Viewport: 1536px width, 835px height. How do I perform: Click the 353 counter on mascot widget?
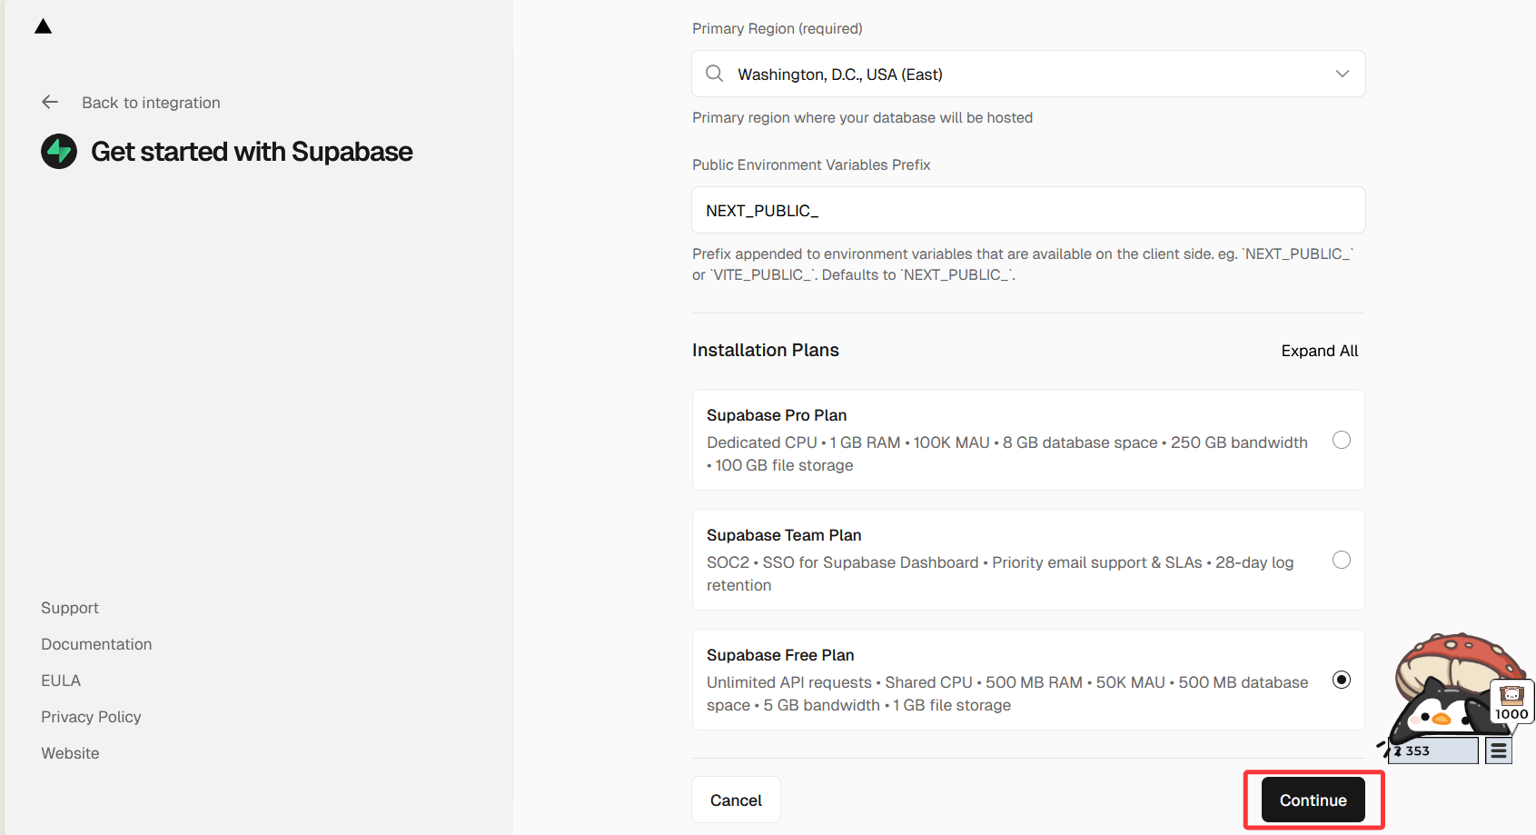coord(1433,751)
